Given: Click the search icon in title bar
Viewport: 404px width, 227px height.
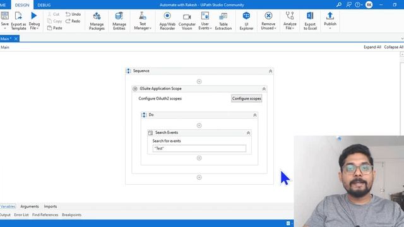Looking at the screenshot, I should 339,4.
